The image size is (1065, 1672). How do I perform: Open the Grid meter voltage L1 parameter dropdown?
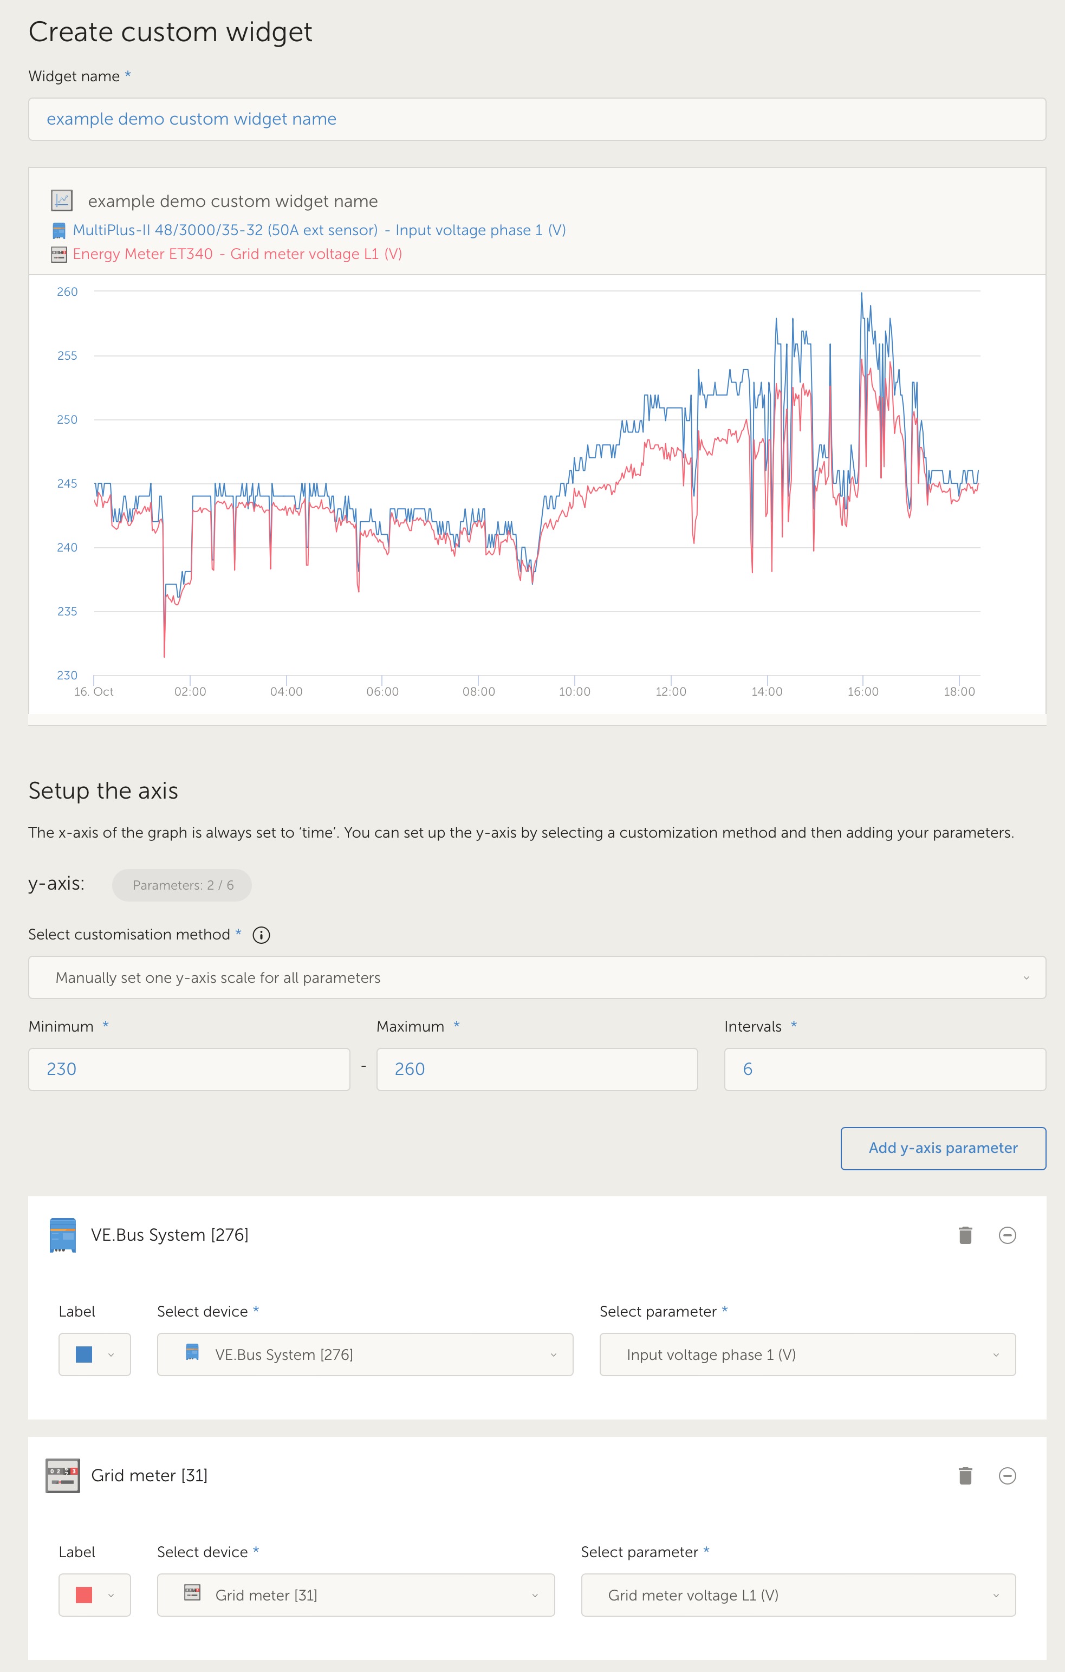click(x=798, y=1595)
